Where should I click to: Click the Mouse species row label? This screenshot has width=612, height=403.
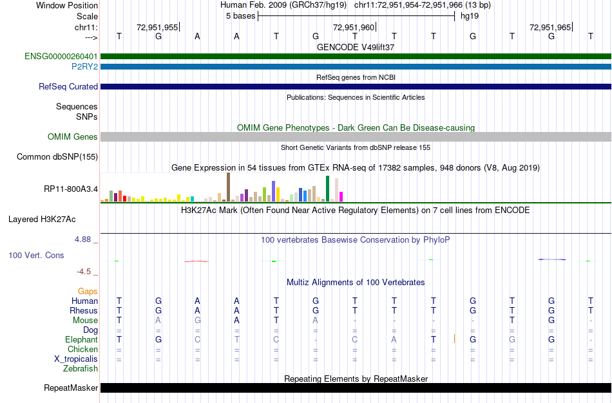tap(85, 321)
